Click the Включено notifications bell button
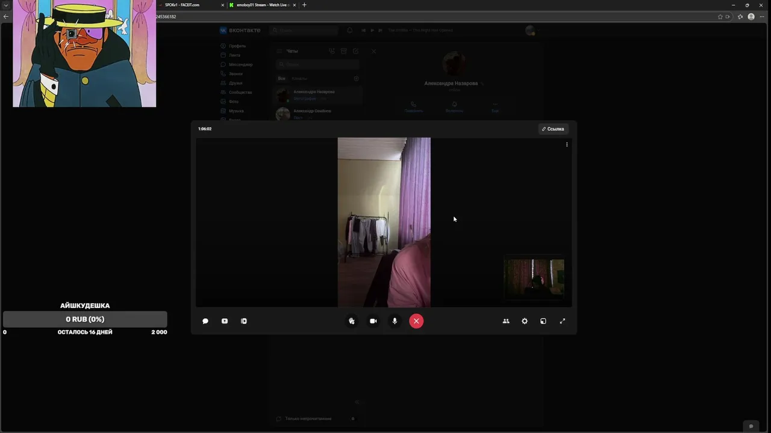771x433 pixels. tap(454, 107)
